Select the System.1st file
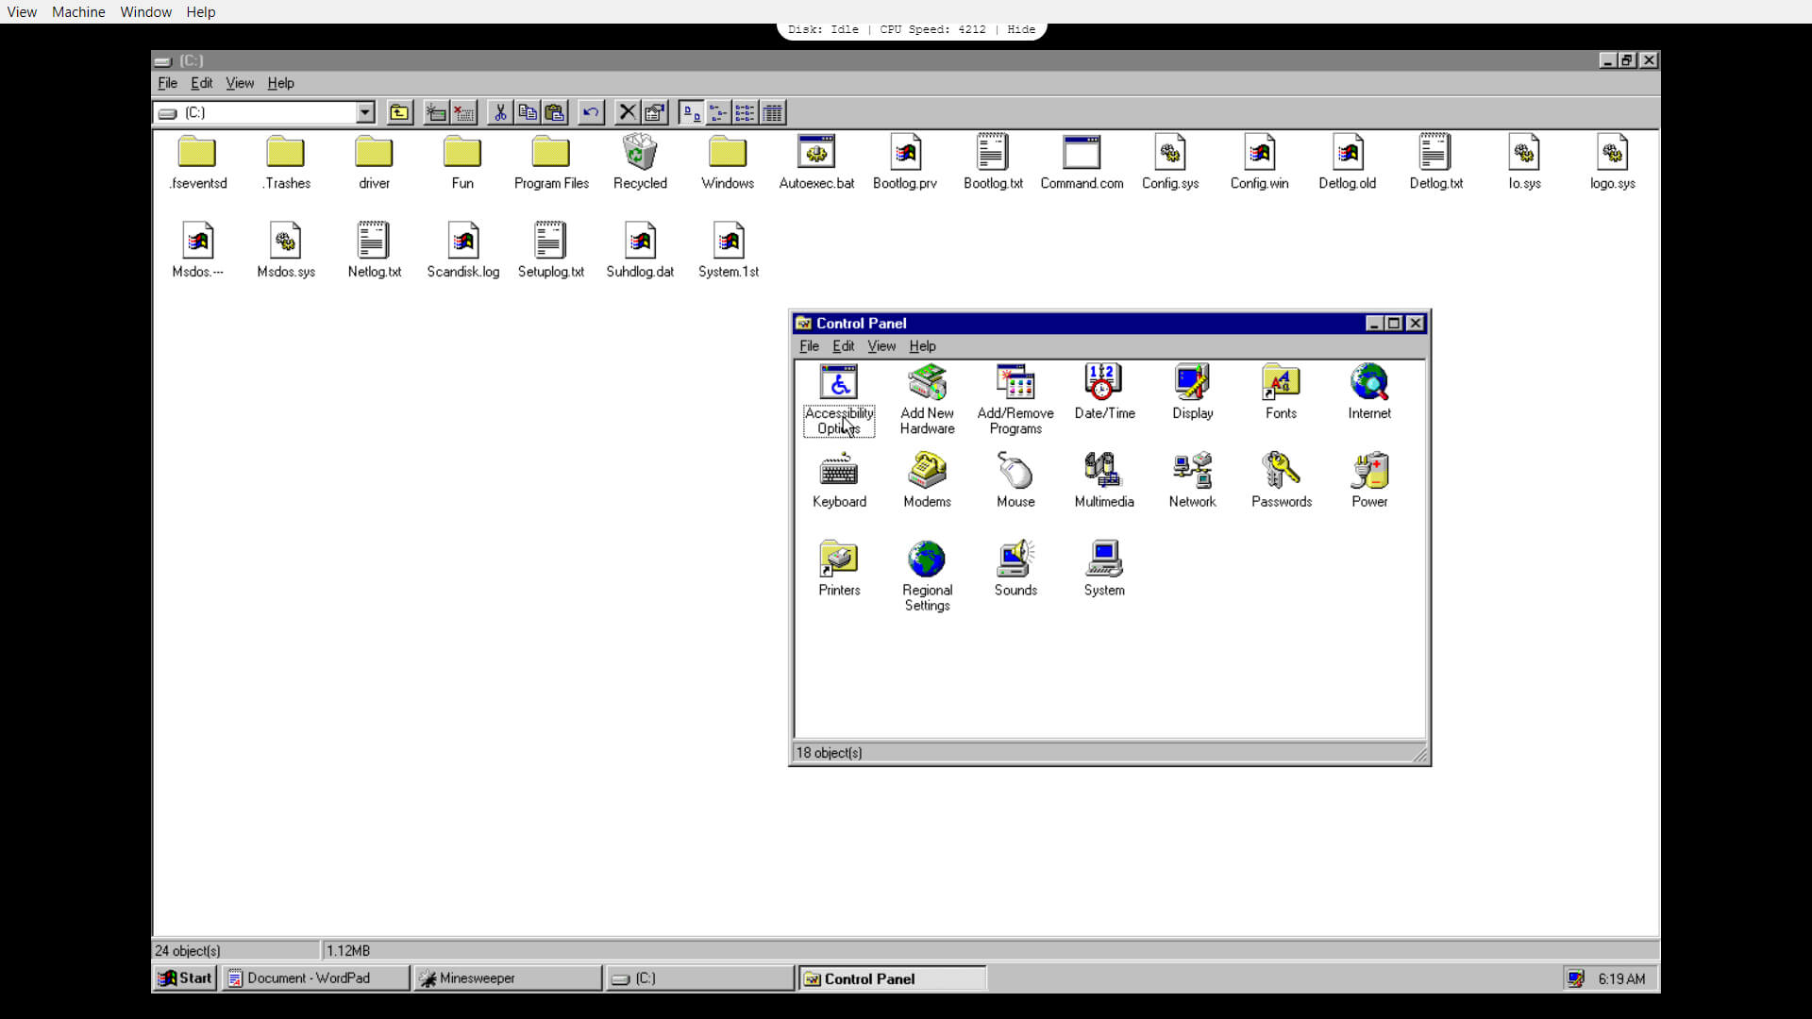The width and height of the screenshot is (1812, 1019). [729, 251]
